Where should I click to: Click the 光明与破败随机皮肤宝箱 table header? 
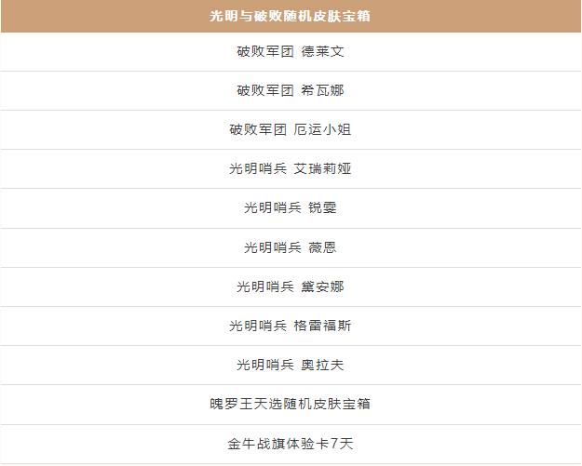291,17
